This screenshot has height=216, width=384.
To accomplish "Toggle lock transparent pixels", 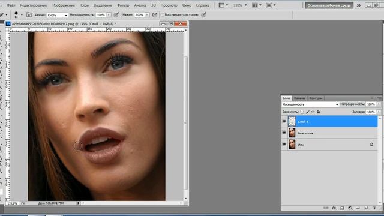I will tap(302, 112).
